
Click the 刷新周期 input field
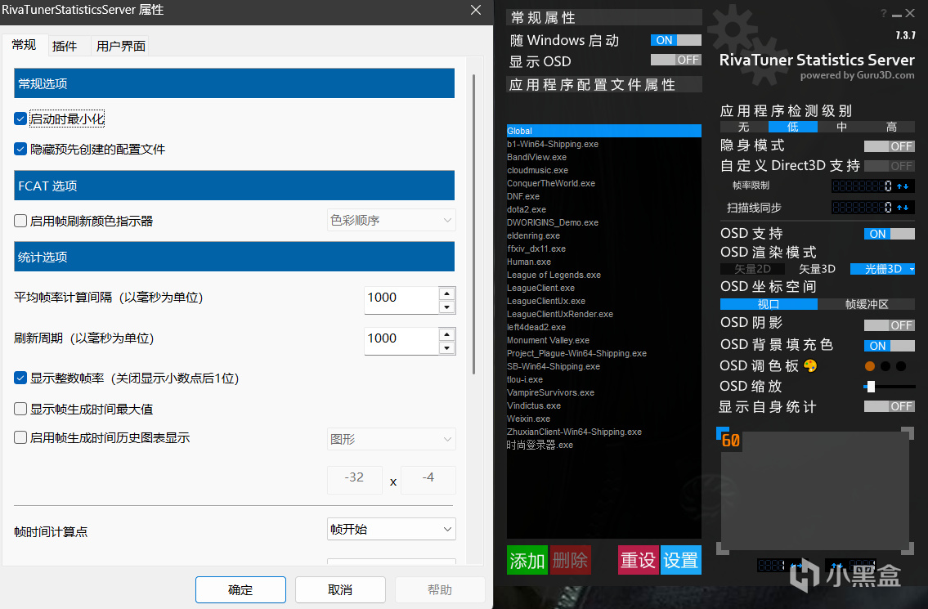pos(401,340)
